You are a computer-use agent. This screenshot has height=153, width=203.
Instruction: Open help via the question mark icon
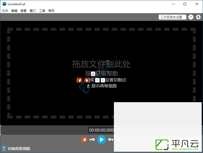point(191,17)
